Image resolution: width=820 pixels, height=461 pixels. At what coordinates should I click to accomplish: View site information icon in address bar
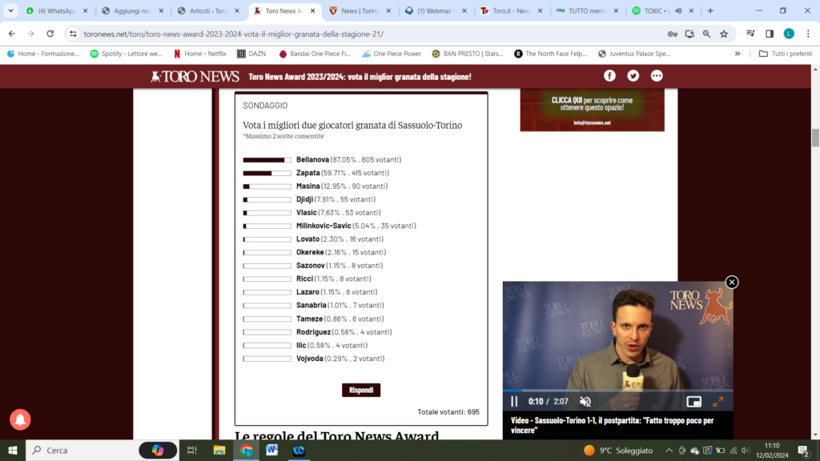[x=73, y=34]
